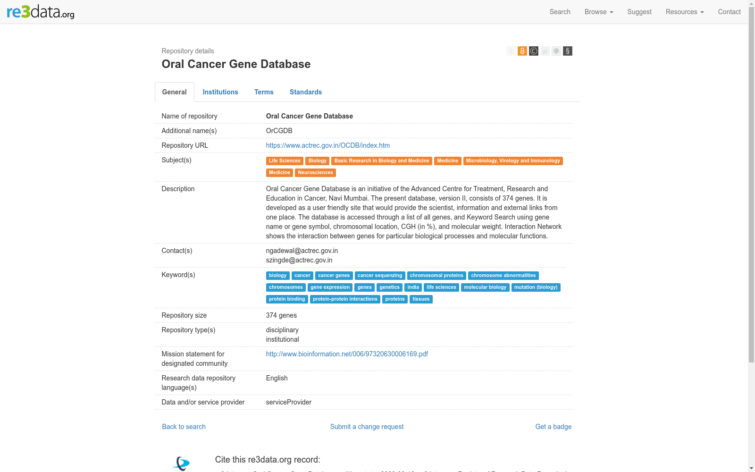Screen dimensions: 755x472
Task: Click the lowercase biology keyword tag
Action: 278,276
